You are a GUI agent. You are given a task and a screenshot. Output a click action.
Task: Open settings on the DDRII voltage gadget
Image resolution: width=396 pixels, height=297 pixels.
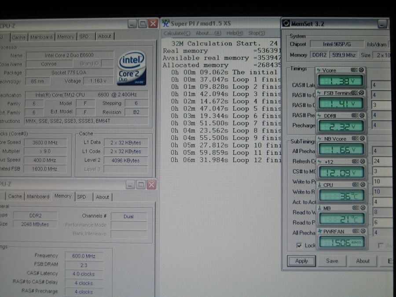click(355, 115)
